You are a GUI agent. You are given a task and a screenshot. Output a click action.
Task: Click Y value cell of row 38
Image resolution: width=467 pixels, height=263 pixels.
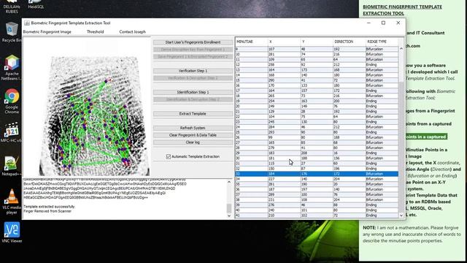coord(317,199)
